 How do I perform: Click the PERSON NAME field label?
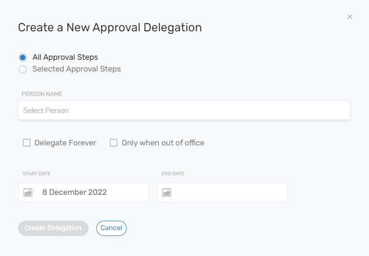(42, 94)
